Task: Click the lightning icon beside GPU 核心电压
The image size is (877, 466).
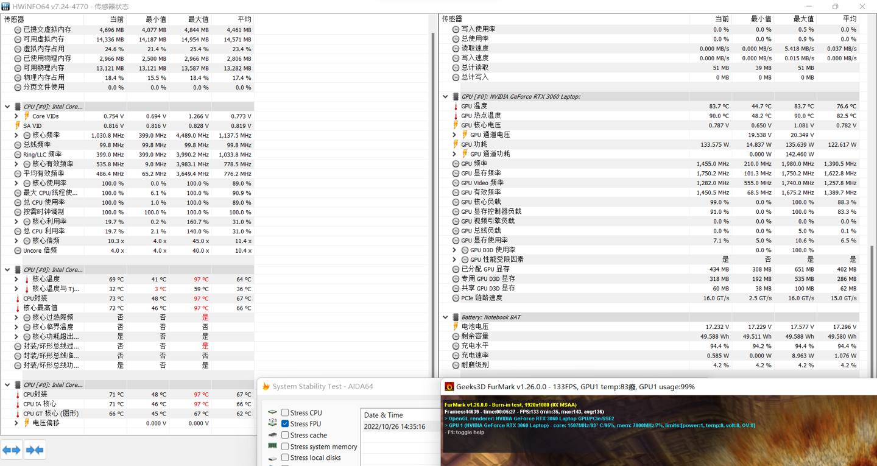Action: click(455, 125)
